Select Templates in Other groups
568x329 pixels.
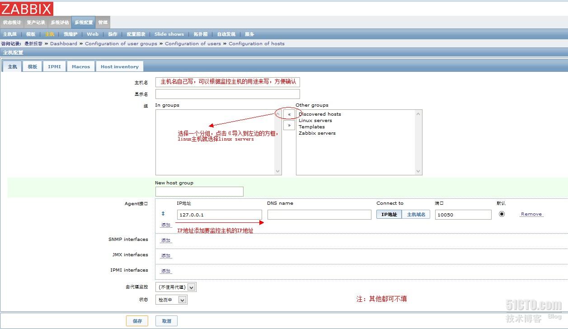click(x=312, y=127)
